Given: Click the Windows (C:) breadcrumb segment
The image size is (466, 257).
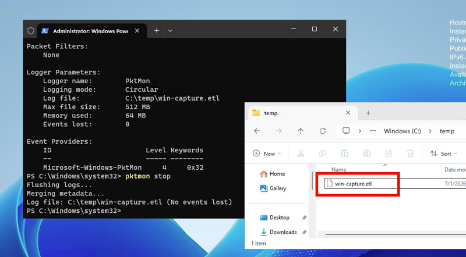Looking at the screenshot, I should click(x=403, y=131).
